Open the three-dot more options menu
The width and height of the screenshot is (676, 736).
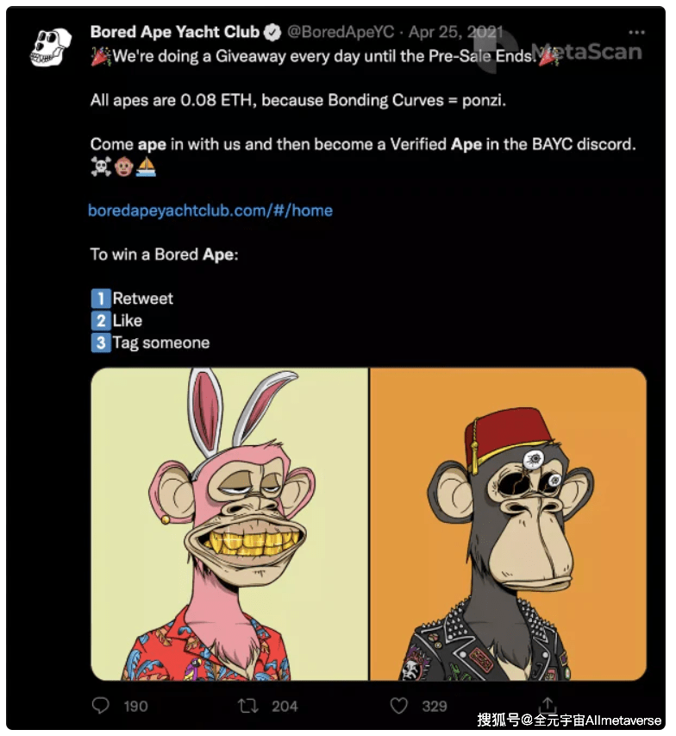click(x=635, y=33)
